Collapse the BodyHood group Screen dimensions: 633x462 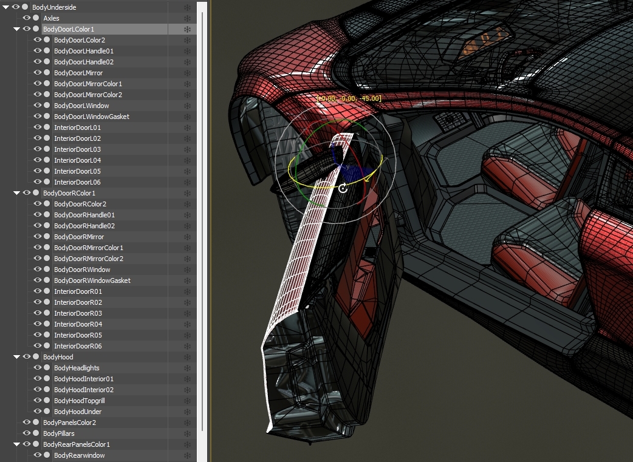[x=16, y=357]
